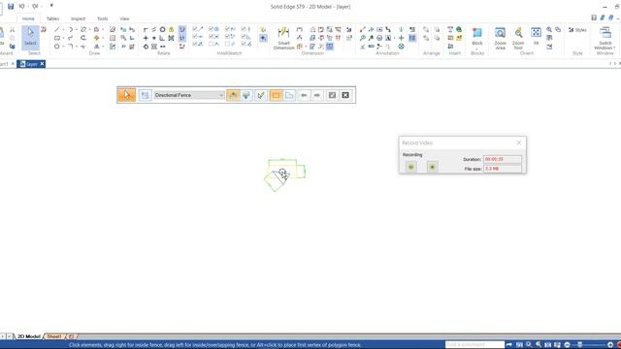Select the Concentric relate circle icon
The image size is (621, 349).
162,30
